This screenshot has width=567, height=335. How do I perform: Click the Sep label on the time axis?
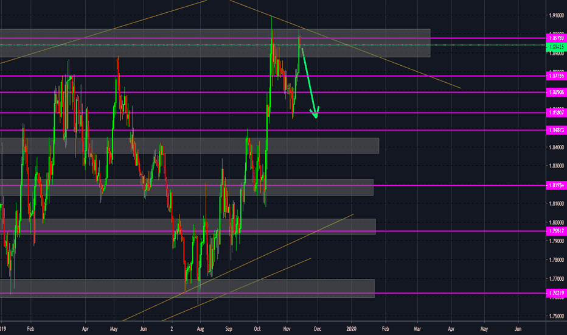point(229,327)
